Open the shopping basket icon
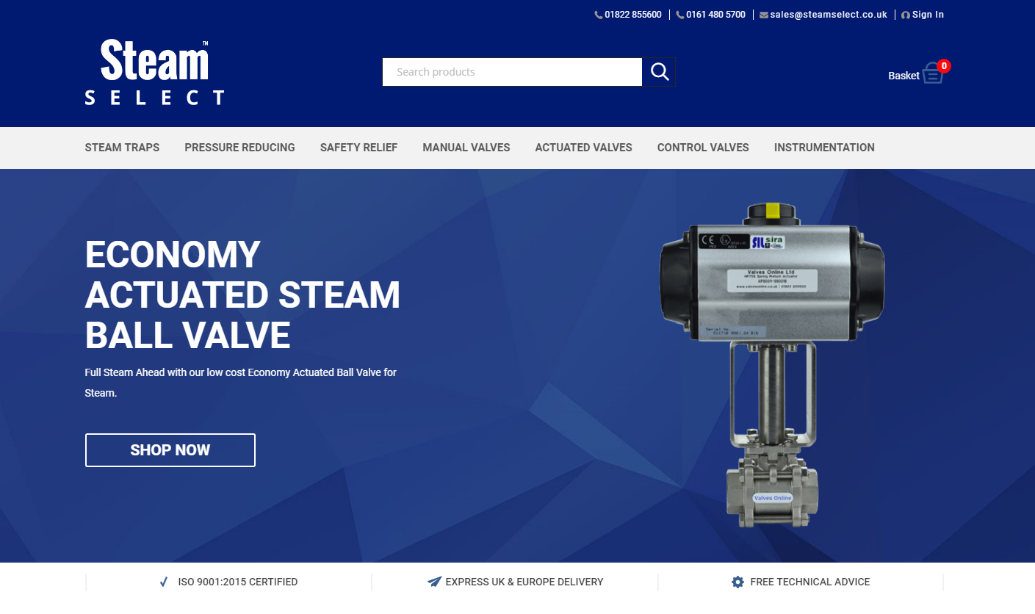The image size is (1035, 614). click(933, 73)
